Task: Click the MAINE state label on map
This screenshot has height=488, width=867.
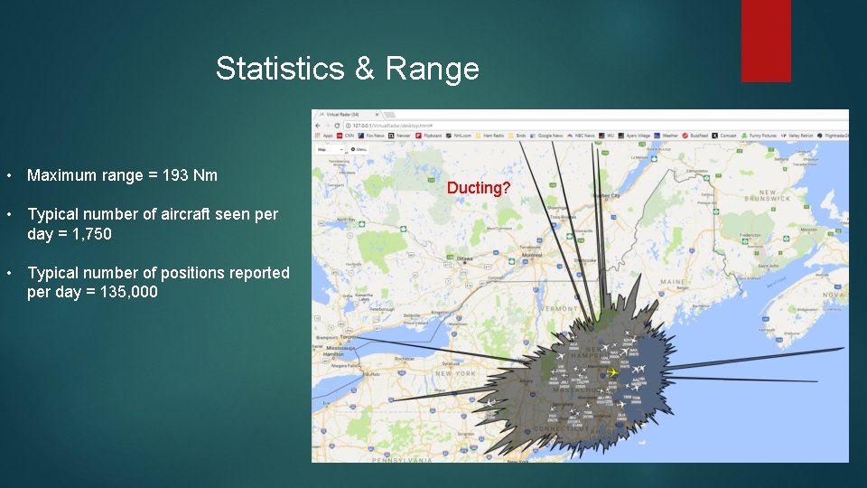Action: tap(672, 282)
